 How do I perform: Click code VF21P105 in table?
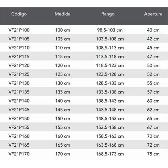pyautogui.click(x=19, y=39)
